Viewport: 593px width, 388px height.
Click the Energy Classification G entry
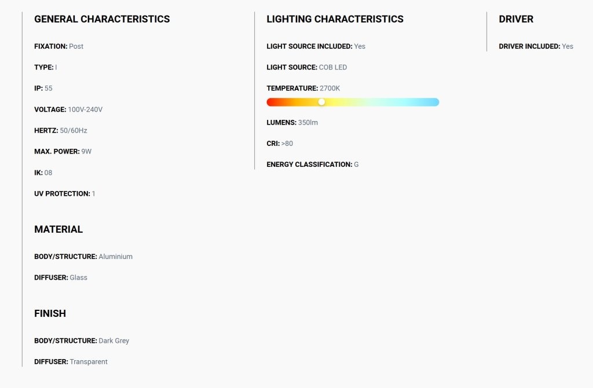(x=312, y=164)
